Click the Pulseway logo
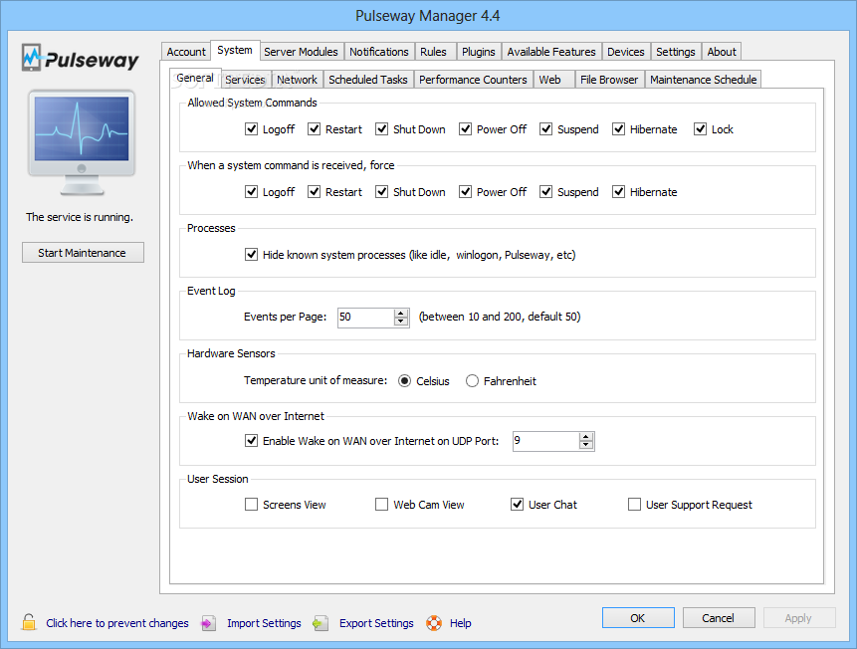This screenshot has height=649, width=857. point(81,58)
